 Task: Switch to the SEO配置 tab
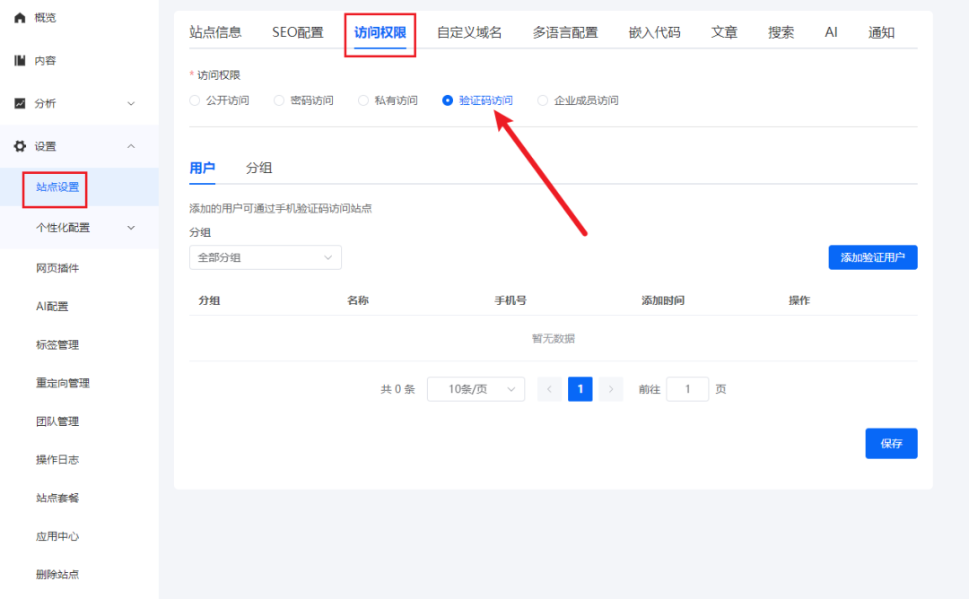(300, 31)
